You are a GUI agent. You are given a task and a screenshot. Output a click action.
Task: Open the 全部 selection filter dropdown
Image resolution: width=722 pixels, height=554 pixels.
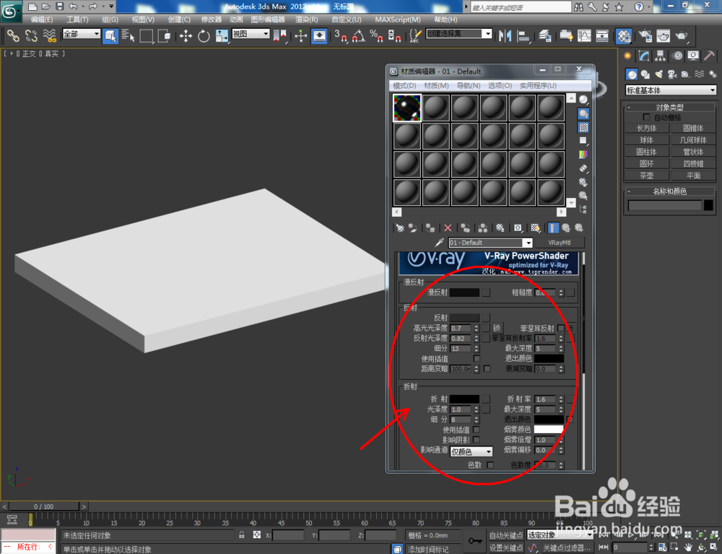(82, 34)
